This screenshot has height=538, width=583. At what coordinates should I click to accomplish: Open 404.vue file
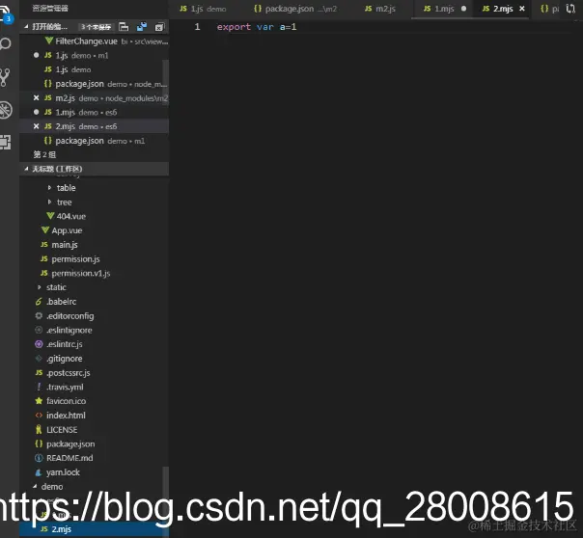point(94,216)
